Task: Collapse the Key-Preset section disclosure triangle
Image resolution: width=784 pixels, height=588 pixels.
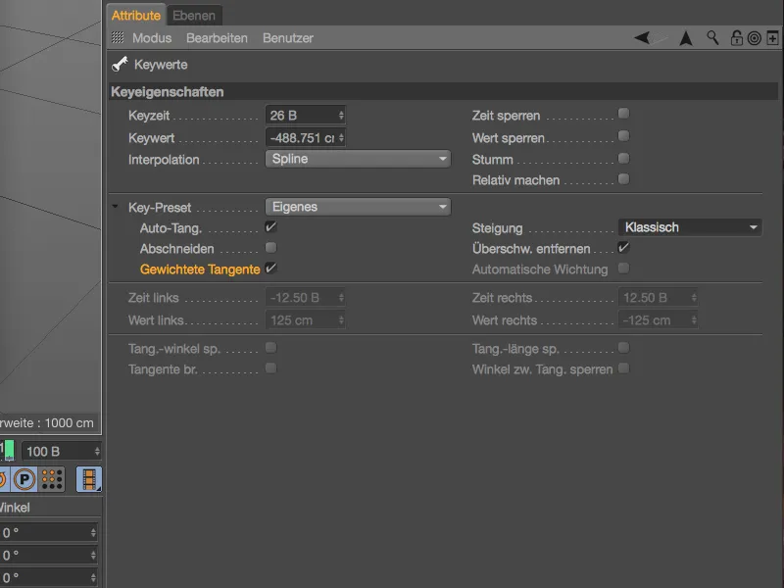Action: tap(120, 207)
